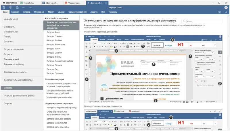Open Открыть последние in the file menu

point(22,49)
